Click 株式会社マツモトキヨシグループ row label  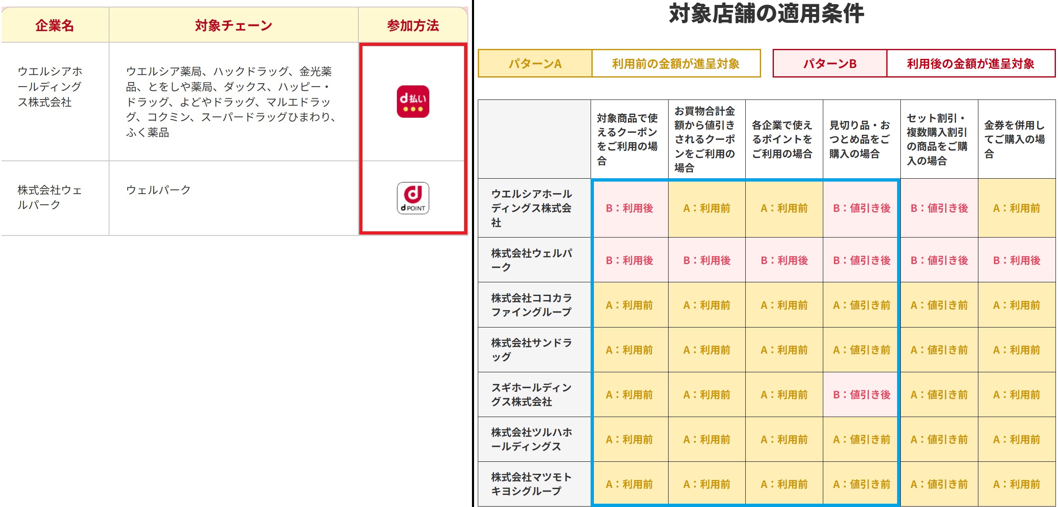(531, 484)
